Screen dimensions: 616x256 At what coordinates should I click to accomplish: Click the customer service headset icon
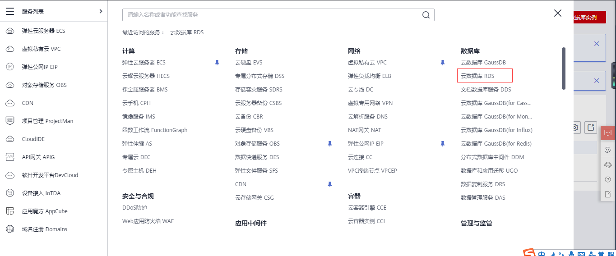click(608, 165)
